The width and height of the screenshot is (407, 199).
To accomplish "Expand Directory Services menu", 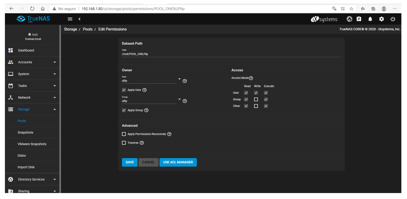I will click(x=32, y=179).
